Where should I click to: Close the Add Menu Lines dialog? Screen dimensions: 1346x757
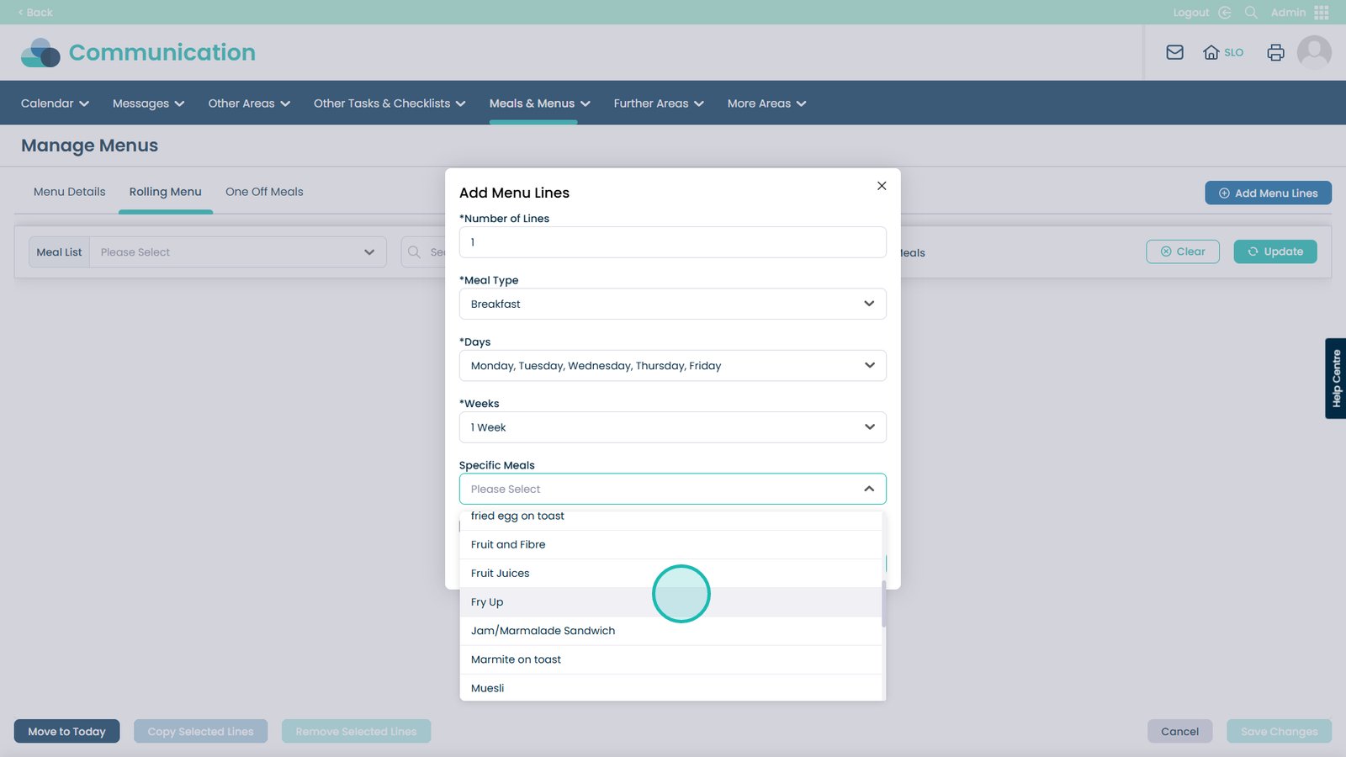(882, 186)
